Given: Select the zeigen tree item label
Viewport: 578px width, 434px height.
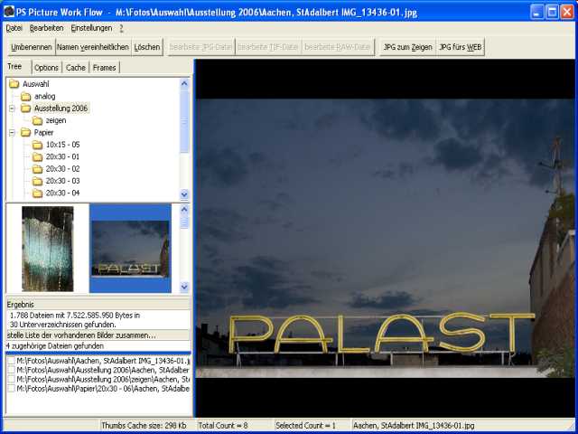Looking at the screenshot, I should coord(56,120).
